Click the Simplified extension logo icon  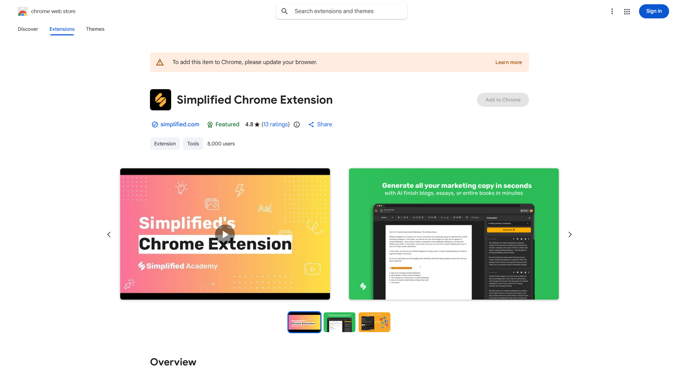coord(161,100)
